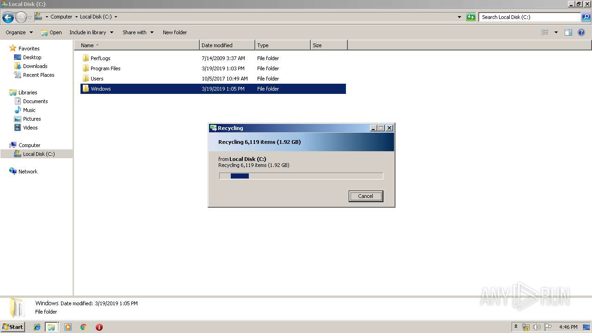This screenshot has width=592, height=333.
Task: Click the Forward navigation arrow
Action: click(x=21, y=18)
